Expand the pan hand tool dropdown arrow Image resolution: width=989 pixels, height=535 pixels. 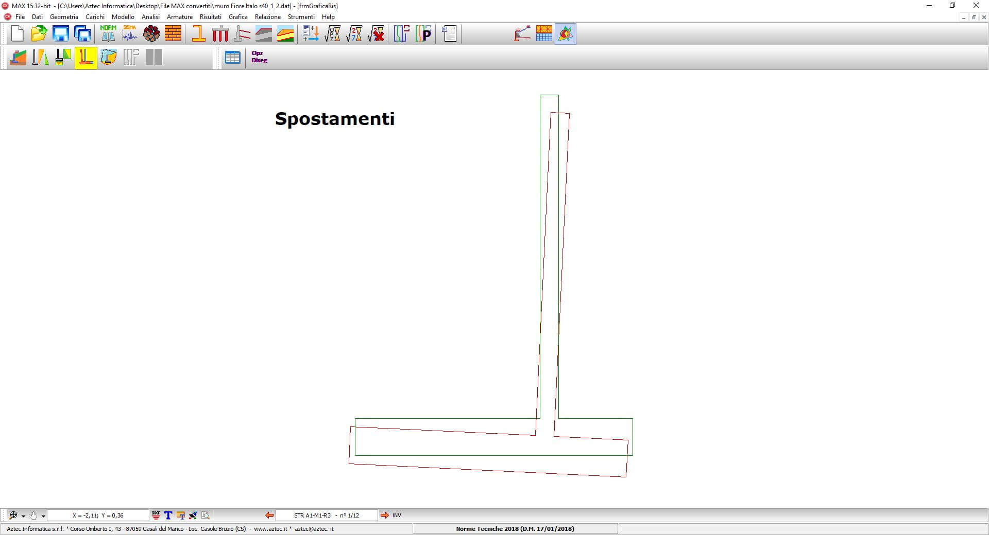click(x=43, y=516)
